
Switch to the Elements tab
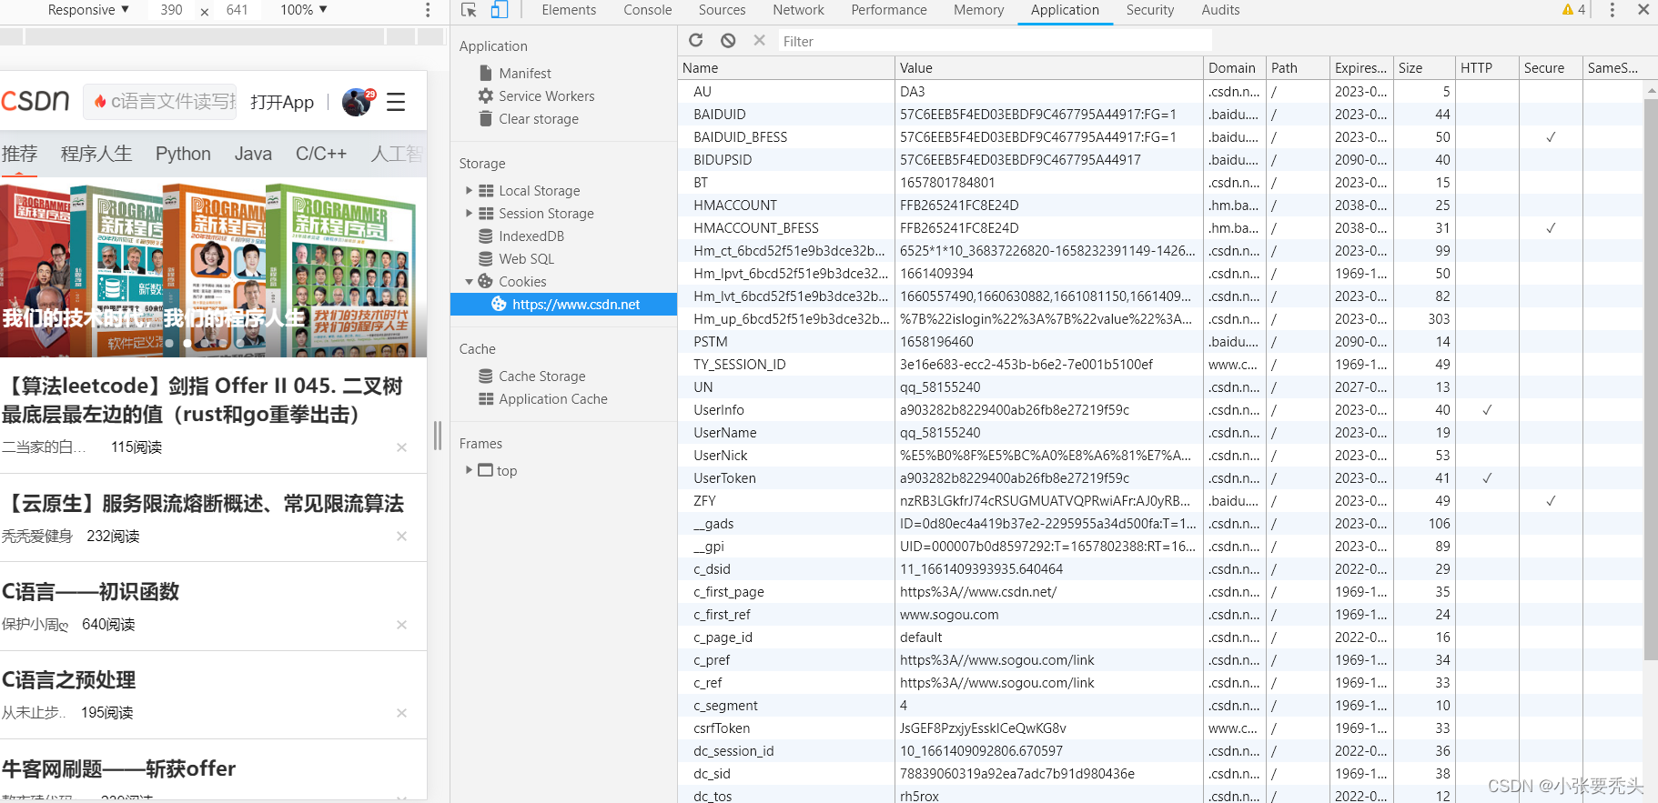[x=569, y=10]
